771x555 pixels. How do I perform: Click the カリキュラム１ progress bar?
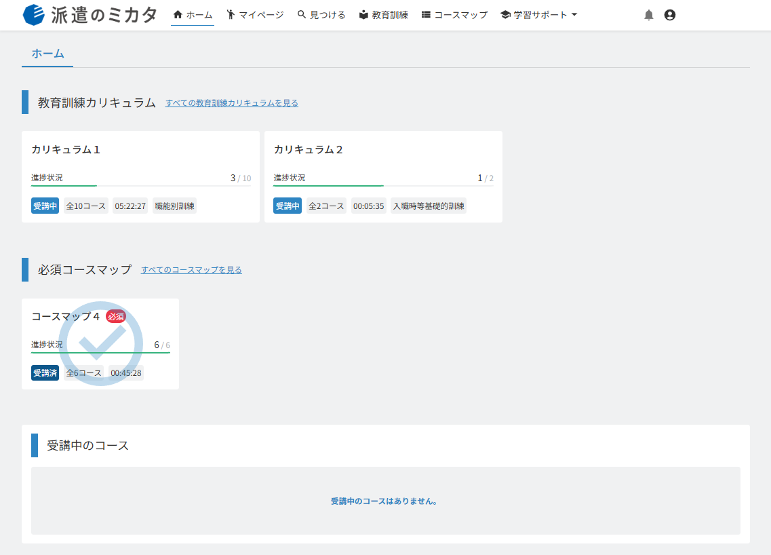click(x=141, y=185)
